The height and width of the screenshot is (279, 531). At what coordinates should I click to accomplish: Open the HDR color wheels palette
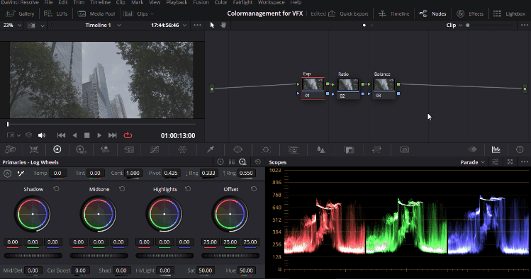pyautogui.click(x=81, y=149)
